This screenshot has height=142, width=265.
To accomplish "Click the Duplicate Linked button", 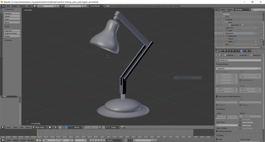I will [12, 34].
